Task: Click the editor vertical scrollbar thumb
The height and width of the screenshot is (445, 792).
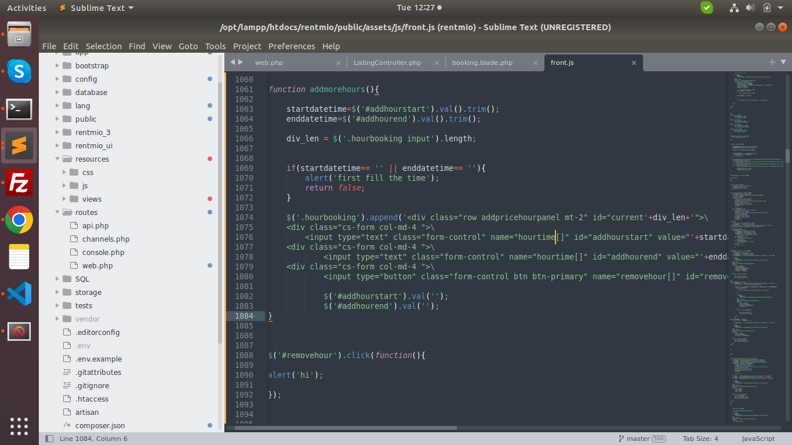Action: (787, 155)
